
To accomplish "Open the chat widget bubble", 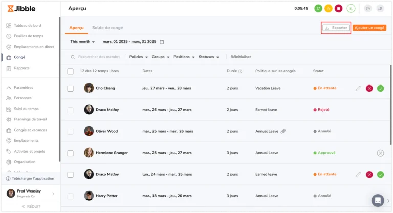I will coord(378,201).
